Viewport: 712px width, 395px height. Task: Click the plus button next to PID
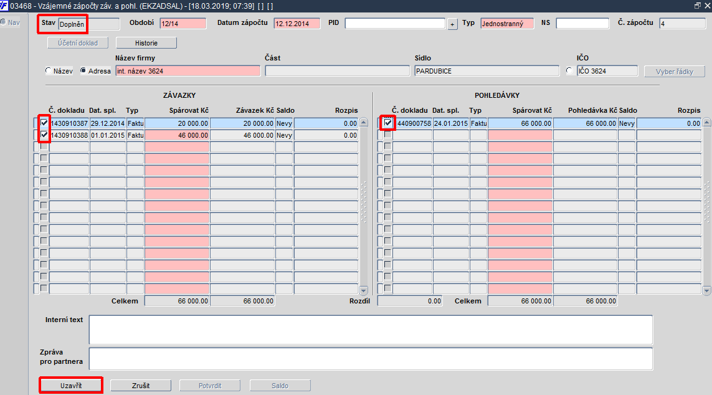[452, 24]
